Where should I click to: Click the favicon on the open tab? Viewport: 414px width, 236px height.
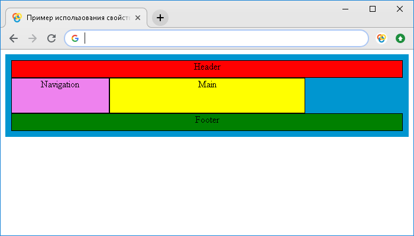(17, 18)
